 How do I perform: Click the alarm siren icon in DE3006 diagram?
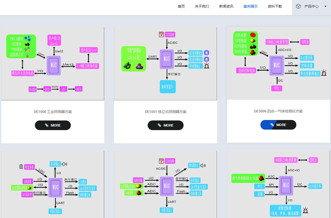click(x=324, y=73)
